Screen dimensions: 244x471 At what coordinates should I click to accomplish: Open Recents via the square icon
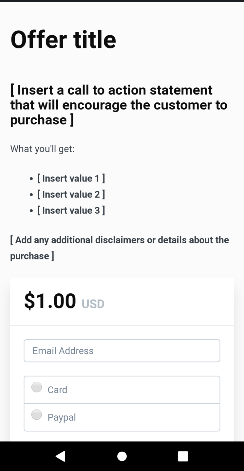183,456
